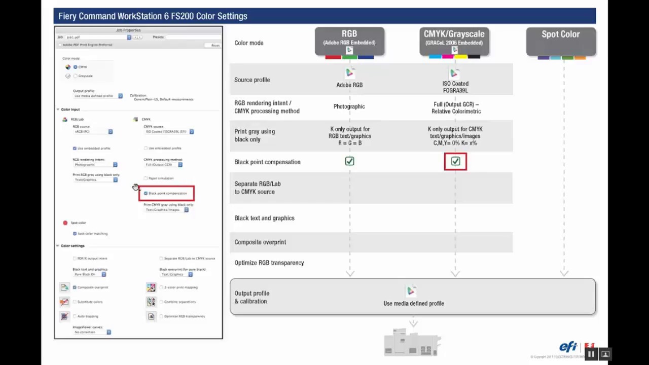Enable CMYK Use embedded profile checkbox
The height and width of the screenshot is (365, 649).
pos(146,148)
